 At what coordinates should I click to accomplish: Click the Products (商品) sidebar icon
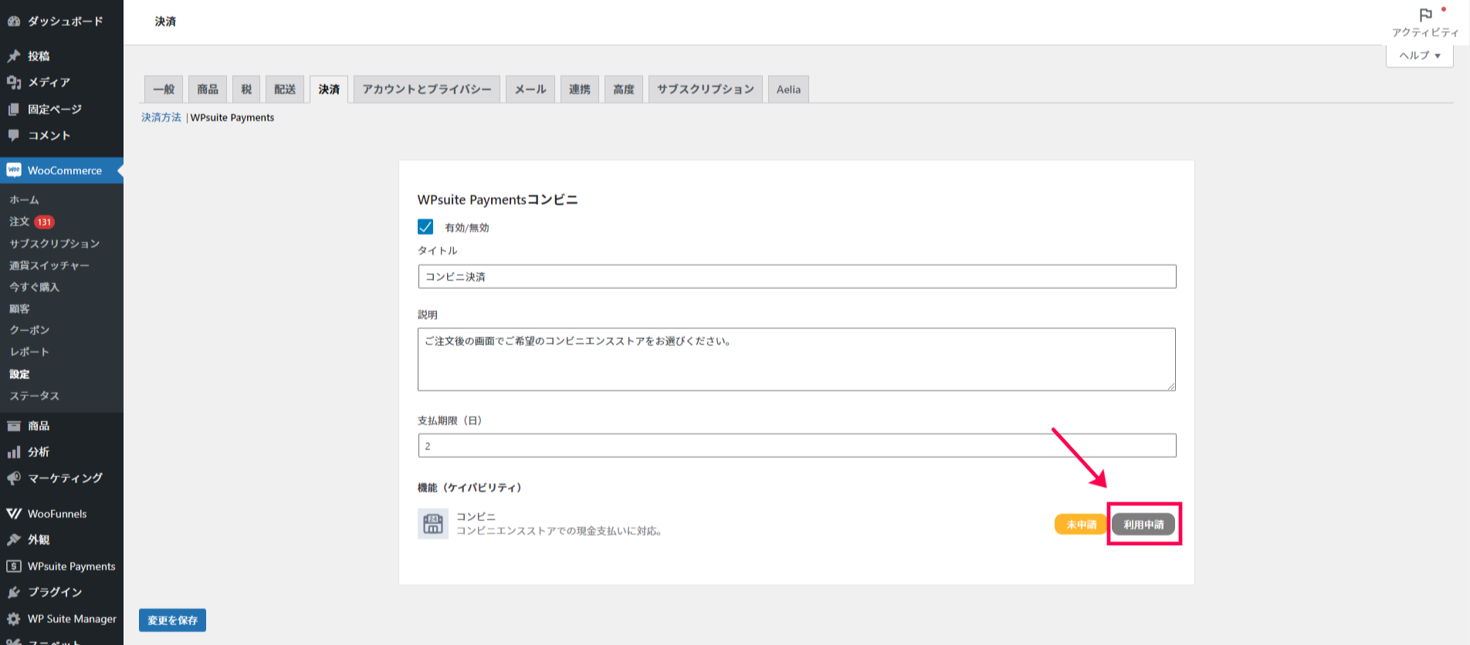tap(14, 426)
